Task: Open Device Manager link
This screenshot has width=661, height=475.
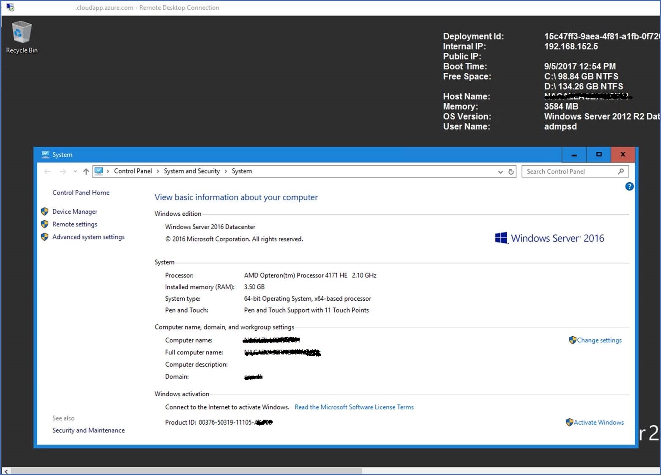Action: click(x=75, y=211)
